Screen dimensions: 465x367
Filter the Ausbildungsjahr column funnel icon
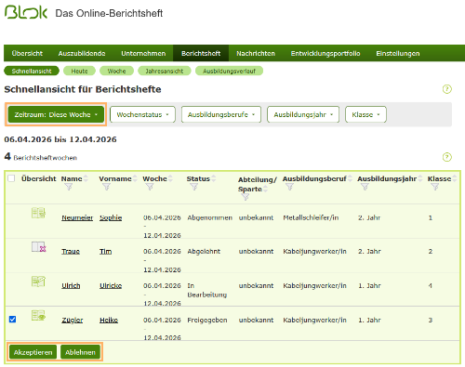365,187
